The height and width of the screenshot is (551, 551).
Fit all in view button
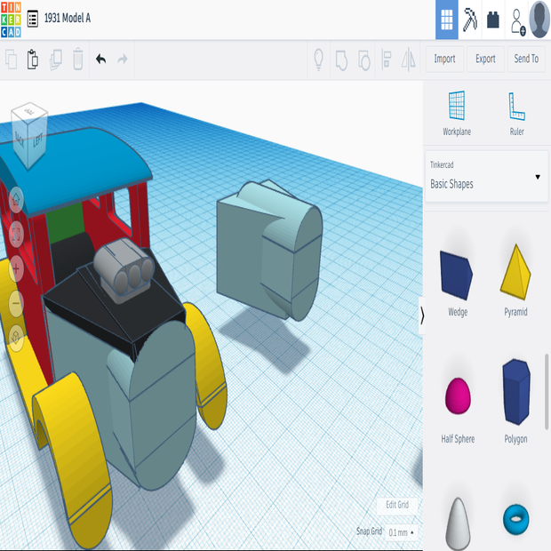pyautogui.click(x=16, y=234)
